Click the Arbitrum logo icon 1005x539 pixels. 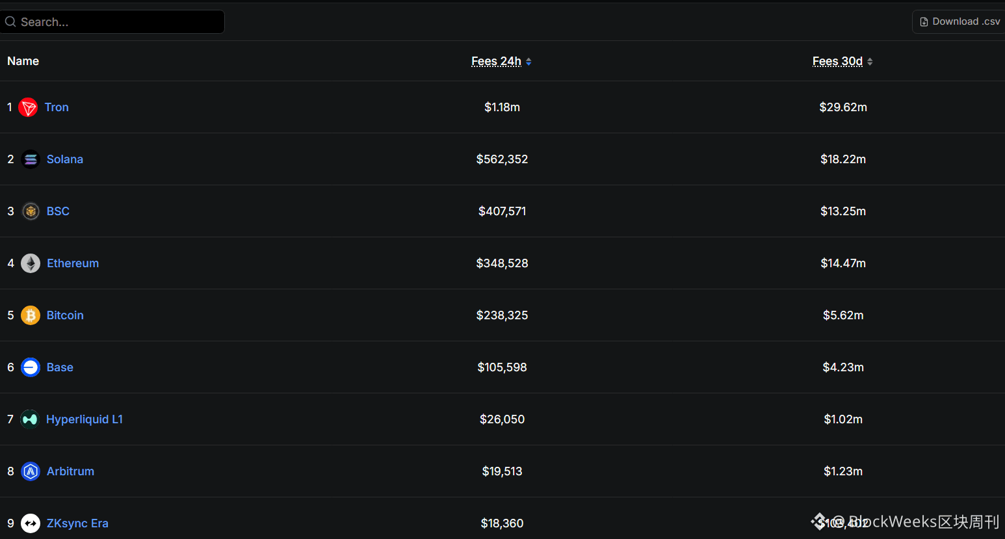(x=31, y=471)
